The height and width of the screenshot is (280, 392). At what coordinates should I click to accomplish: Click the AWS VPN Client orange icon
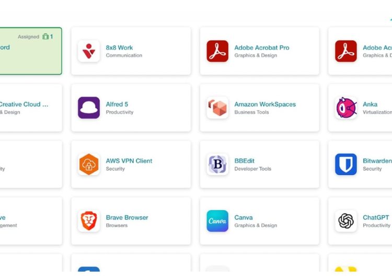pyautogui.click(x=89, y=165)
